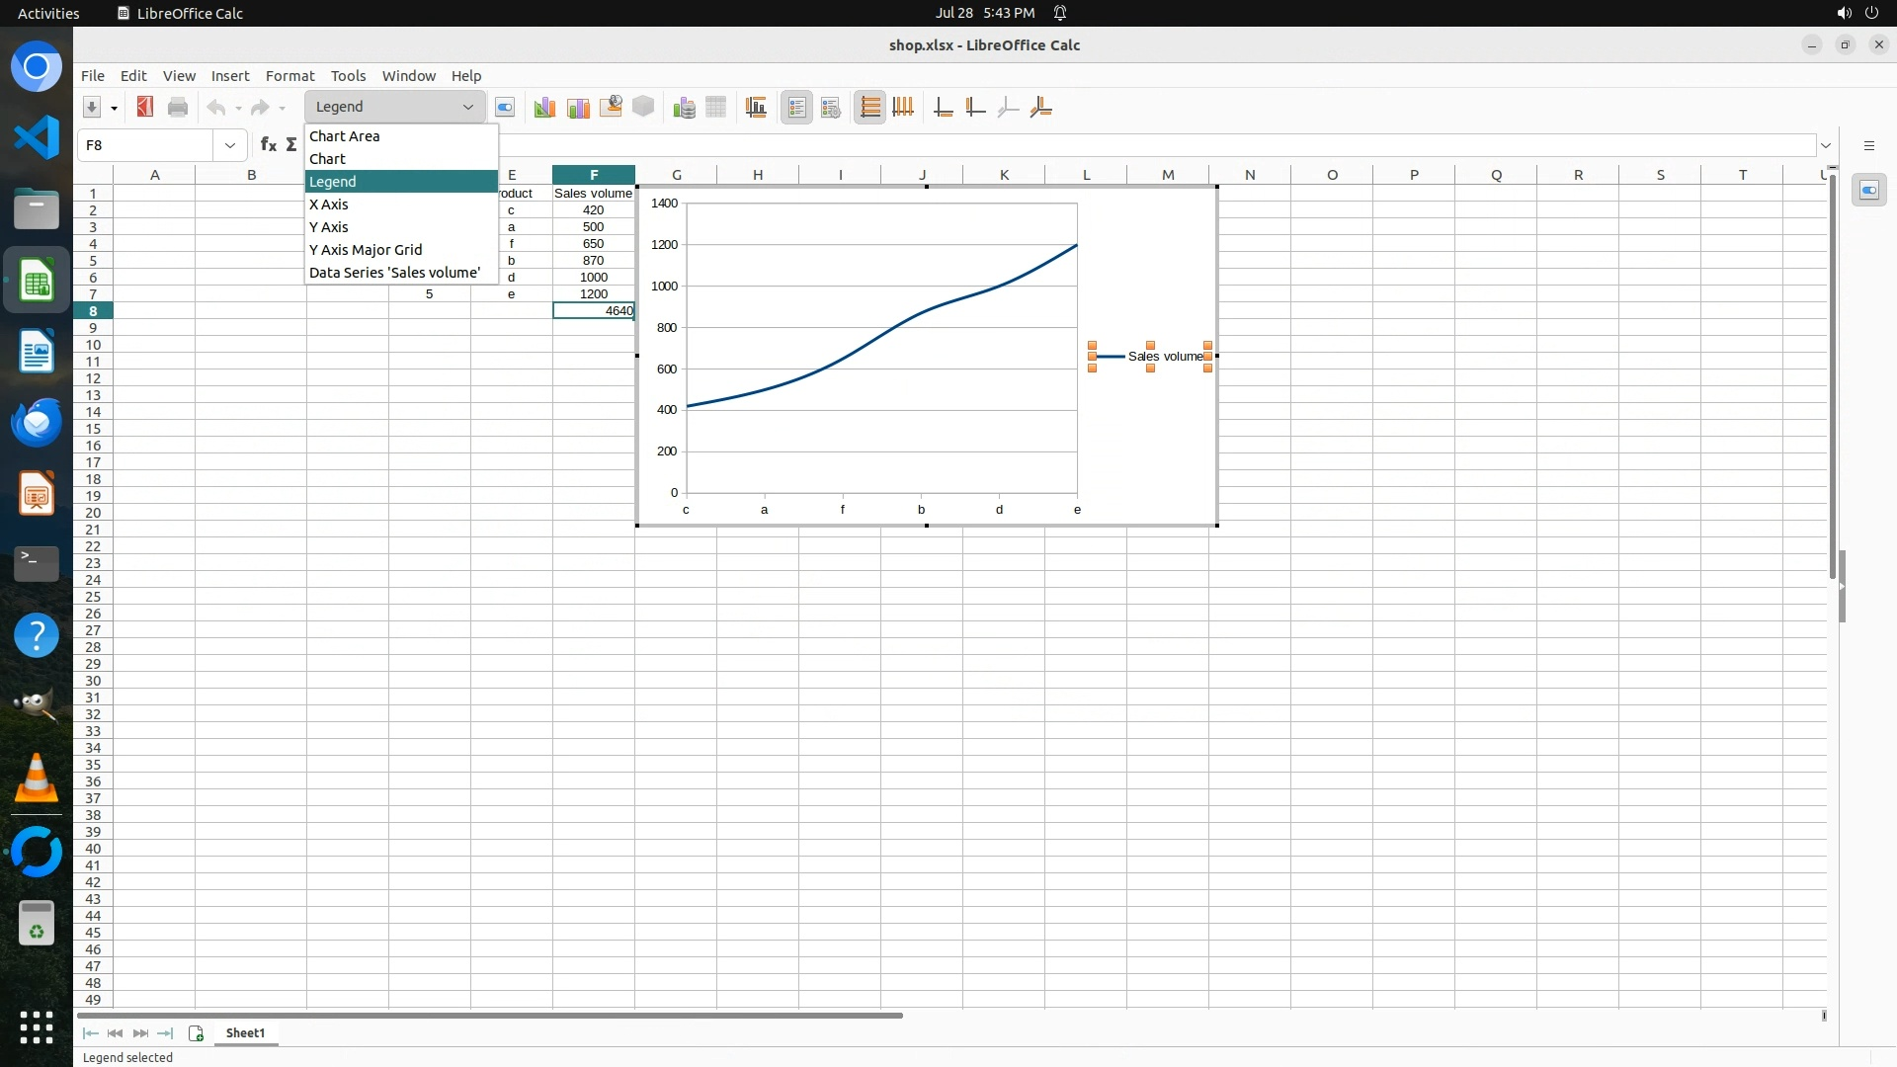Switch to the Sheet1 tab
1897x1067 pixels.
(x=245, y=1032)
